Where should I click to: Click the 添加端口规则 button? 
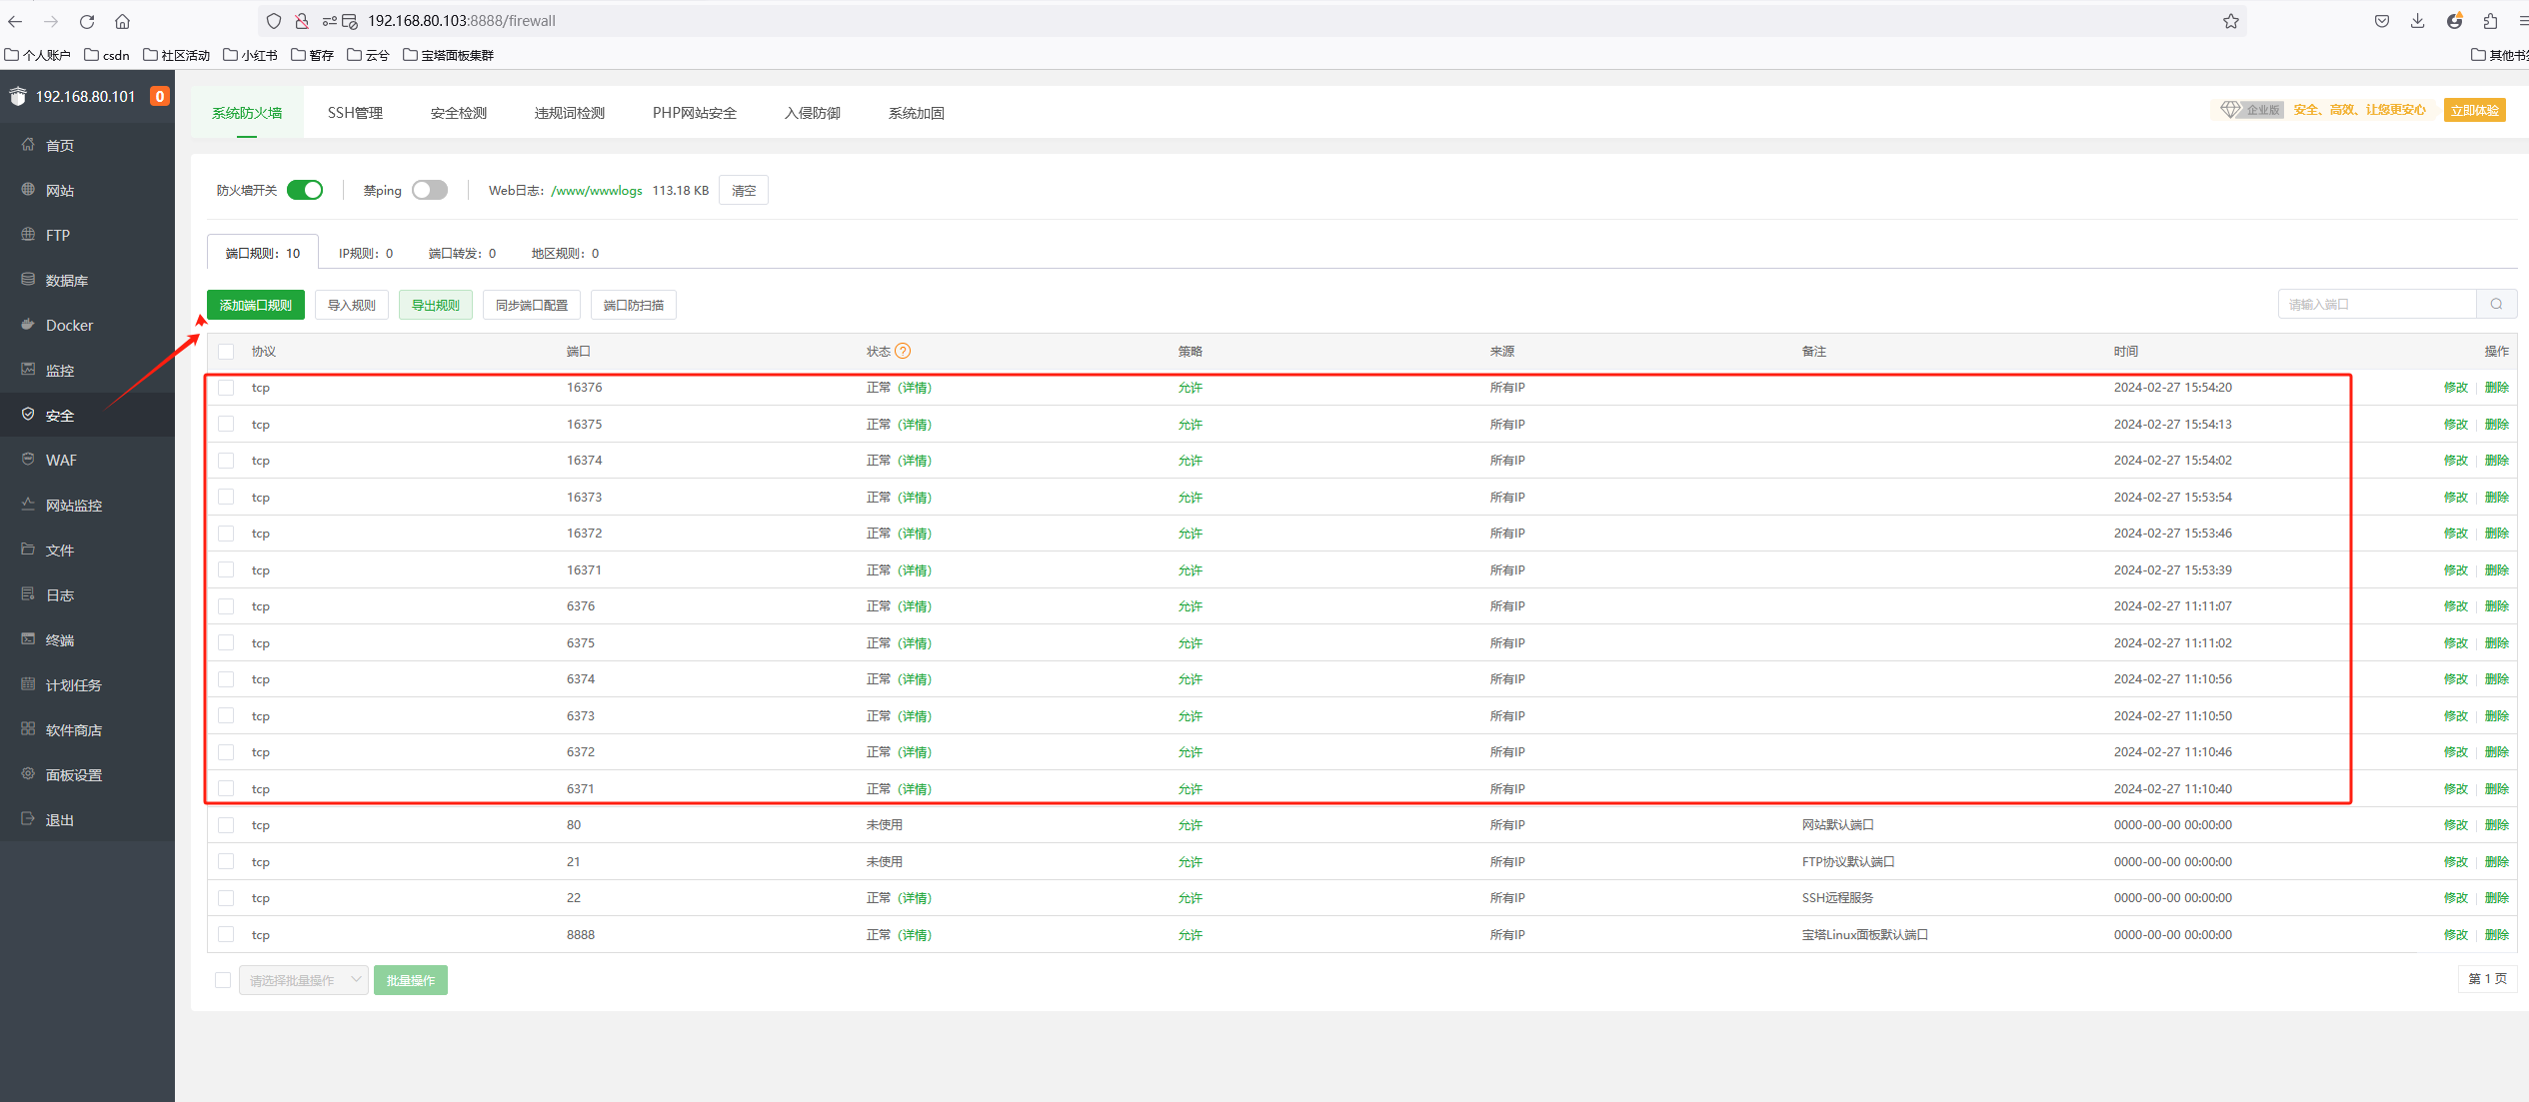pyautogui.click(x=256, y=305)
